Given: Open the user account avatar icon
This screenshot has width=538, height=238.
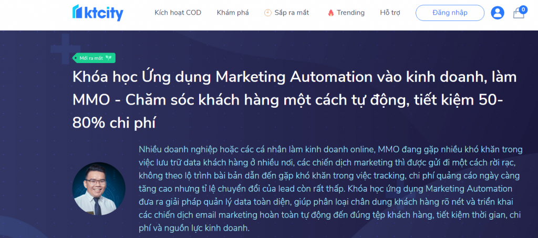Looking at the screenshot, I should 498,13.
